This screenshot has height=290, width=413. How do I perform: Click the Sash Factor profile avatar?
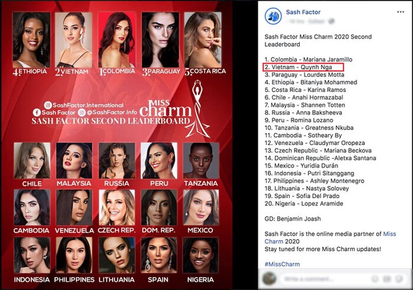pyautogui.click(x=273, y=16)
